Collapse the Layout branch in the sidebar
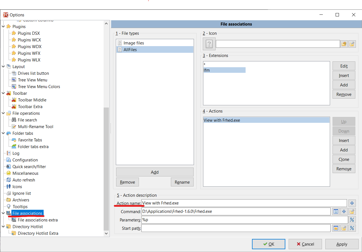 (3, 66)
